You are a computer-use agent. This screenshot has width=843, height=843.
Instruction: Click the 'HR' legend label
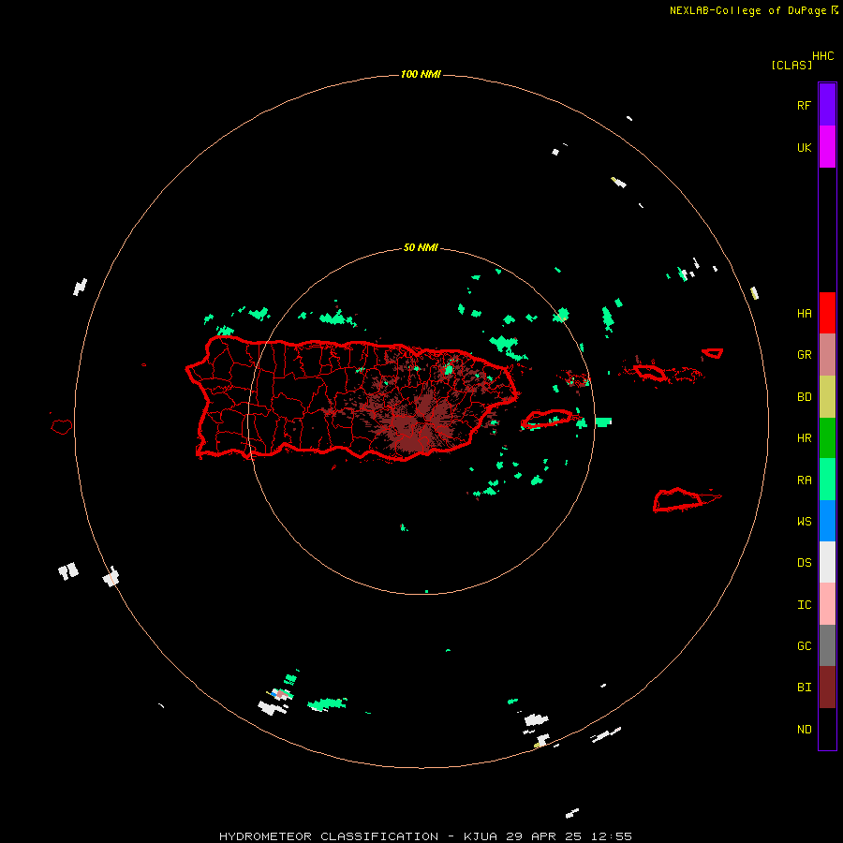(804, 438)
